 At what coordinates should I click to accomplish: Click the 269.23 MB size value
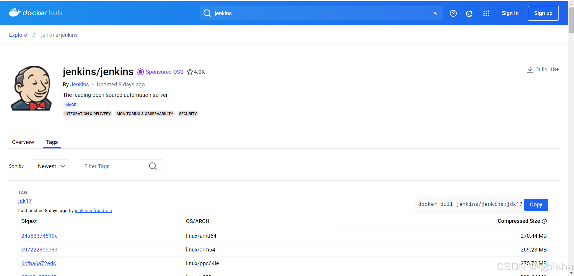click(x=534, y=250)
